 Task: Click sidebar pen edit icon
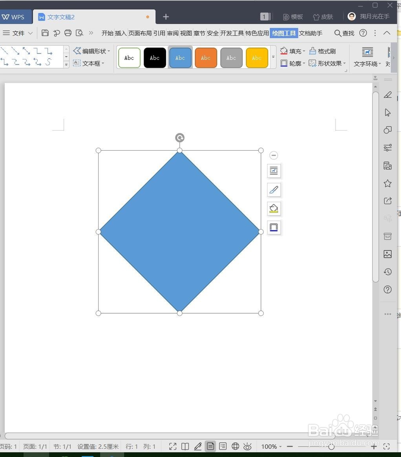click(x=388, y=95)
